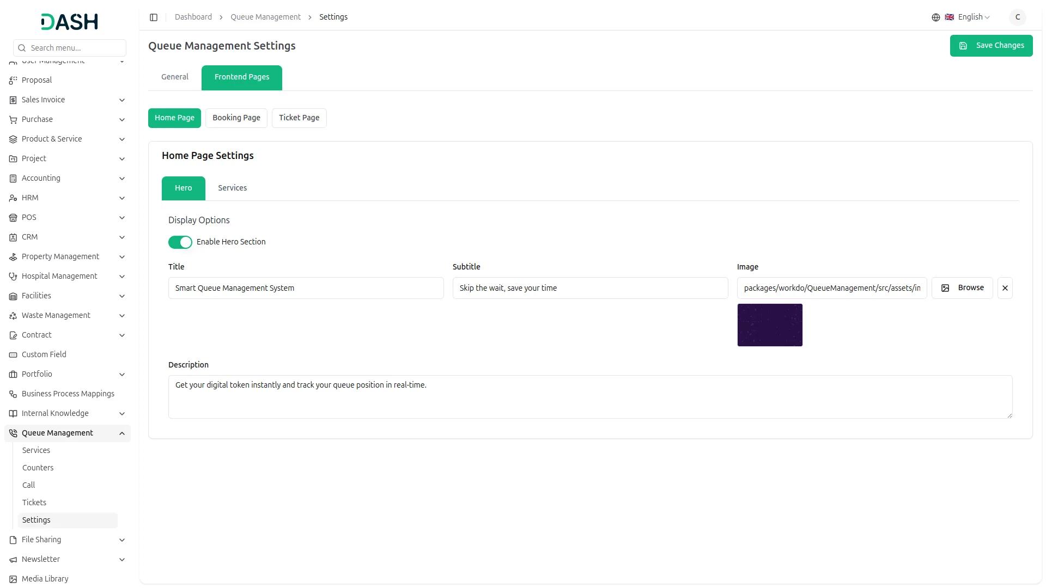Click the Proposal icon in sidebar

click(x=13, y=81)
